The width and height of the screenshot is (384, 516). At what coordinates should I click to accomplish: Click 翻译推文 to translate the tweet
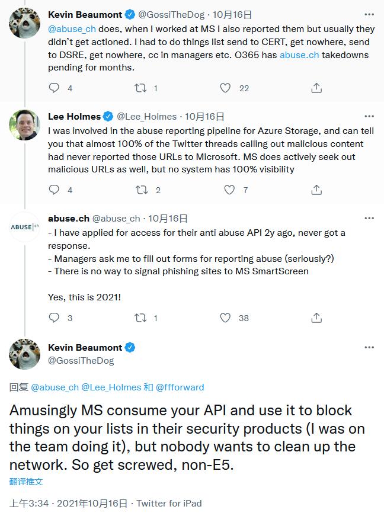[26, 482]
